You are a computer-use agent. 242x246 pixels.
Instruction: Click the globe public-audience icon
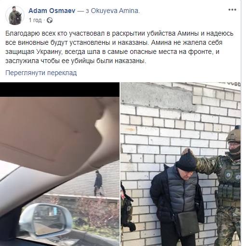coord(50,20)
